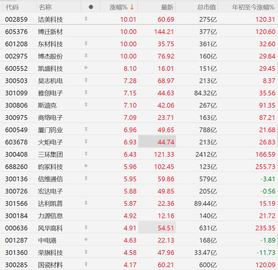This screenshot has height=270, width=278.
Task: Click the 最新 column header
Action: coord(167,7)
